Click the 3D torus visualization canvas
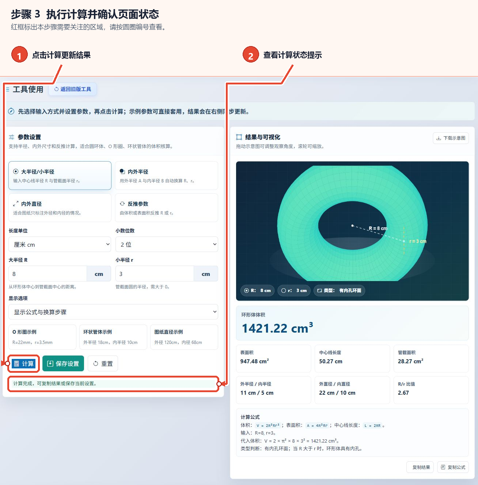 pyautogui.click(x=352, y=231)
